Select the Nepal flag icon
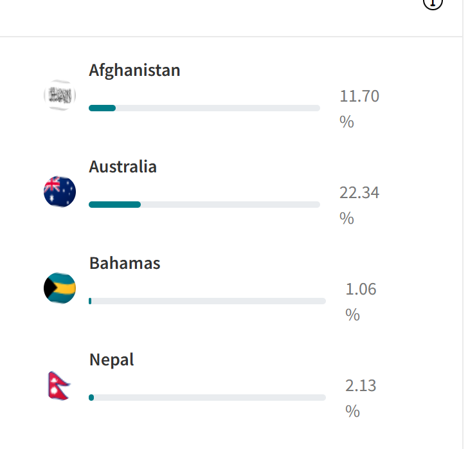Image resolution: width=468 pixels, height=449 pixels. 59,385
